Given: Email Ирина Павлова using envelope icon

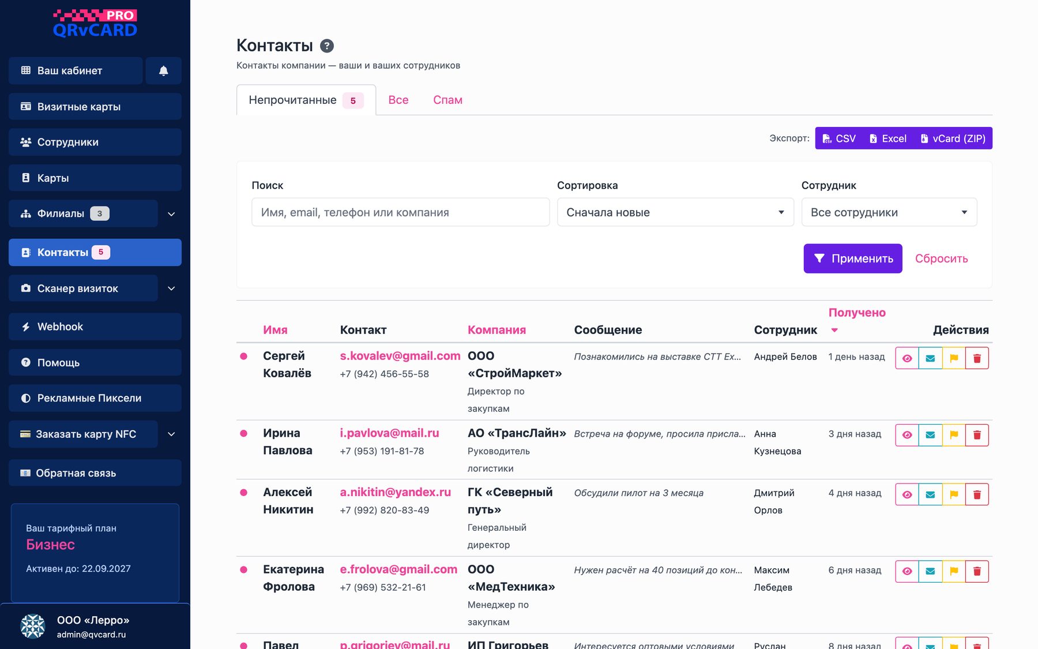Looking at the screenshot, I should coord(930,435).
